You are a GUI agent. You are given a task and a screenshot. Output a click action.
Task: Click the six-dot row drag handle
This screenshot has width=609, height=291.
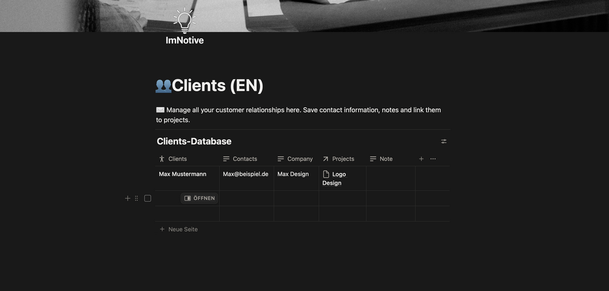tap(136, 198)
